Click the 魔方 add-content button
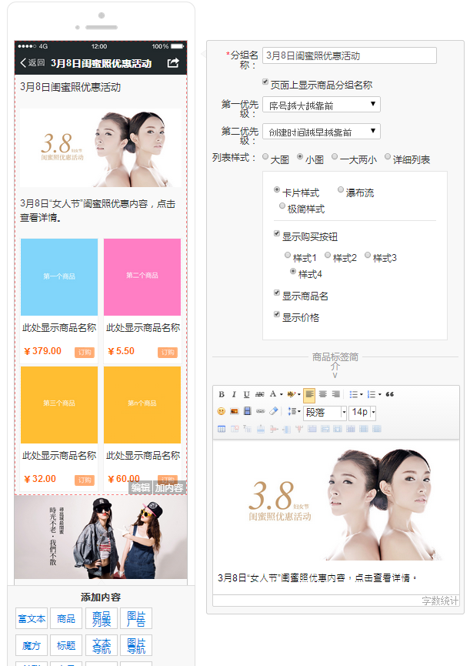 coord(32,646)
